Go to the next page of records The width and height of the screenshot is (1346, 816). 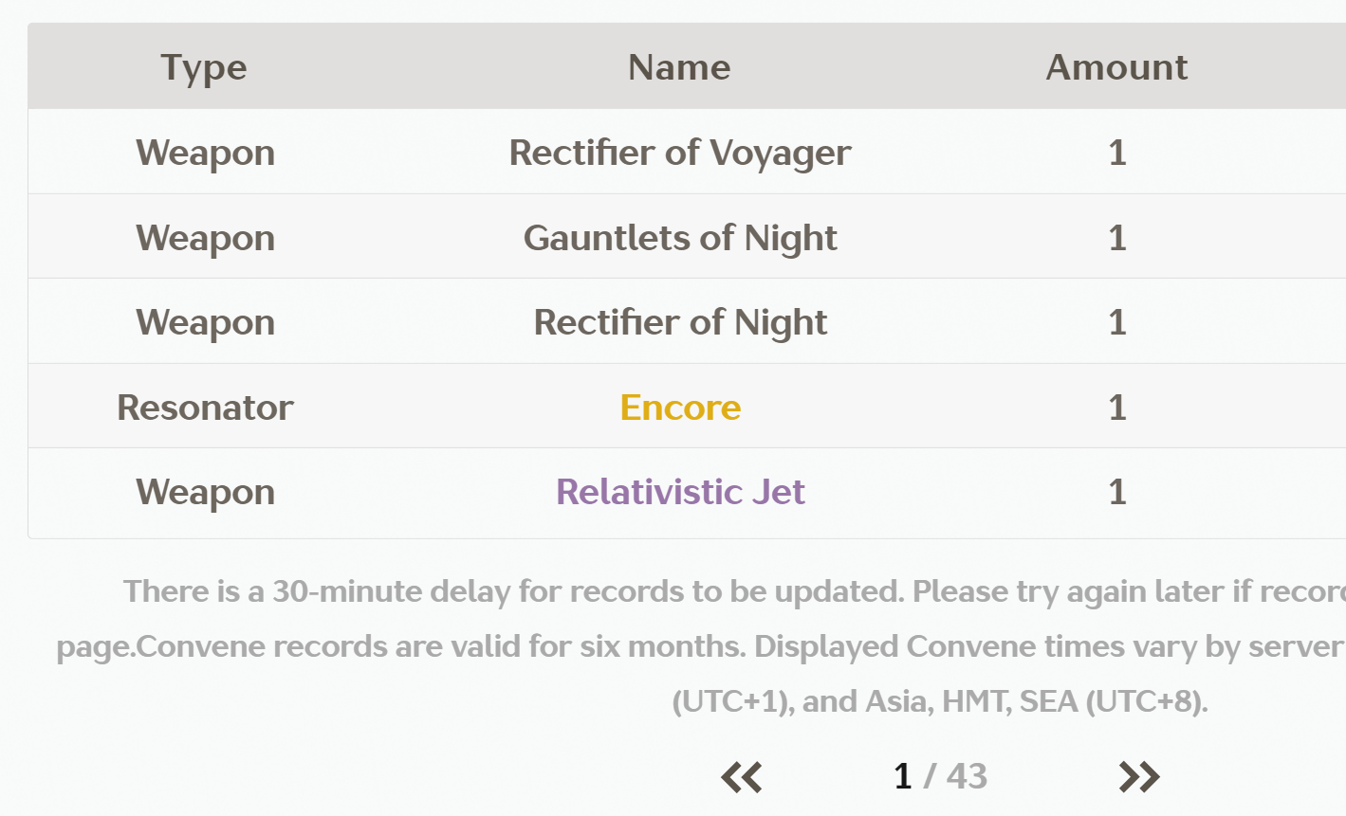[1139, 777]
